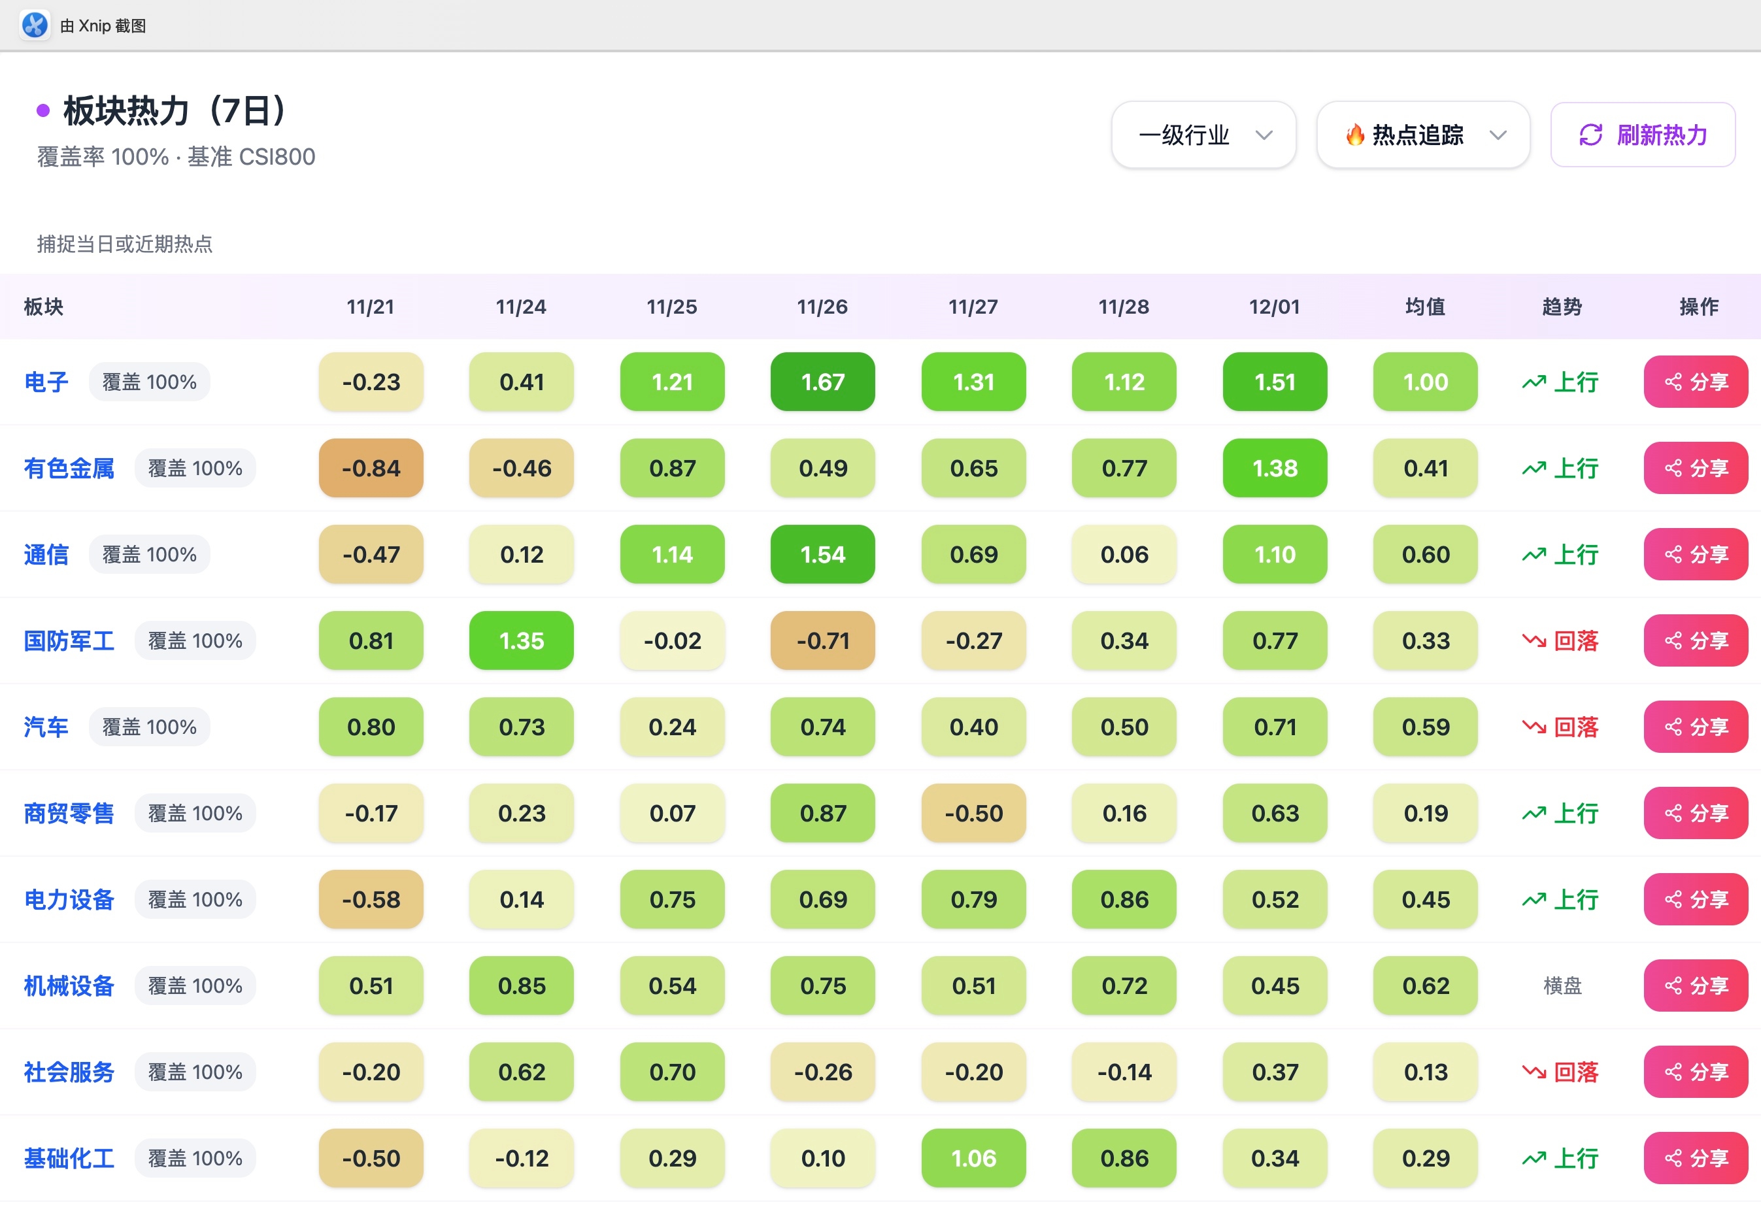The height and width of the screenshot is (1209, 1761).
Task: Click the 1.67 heat cell for 电子
Action: (822, 382)
